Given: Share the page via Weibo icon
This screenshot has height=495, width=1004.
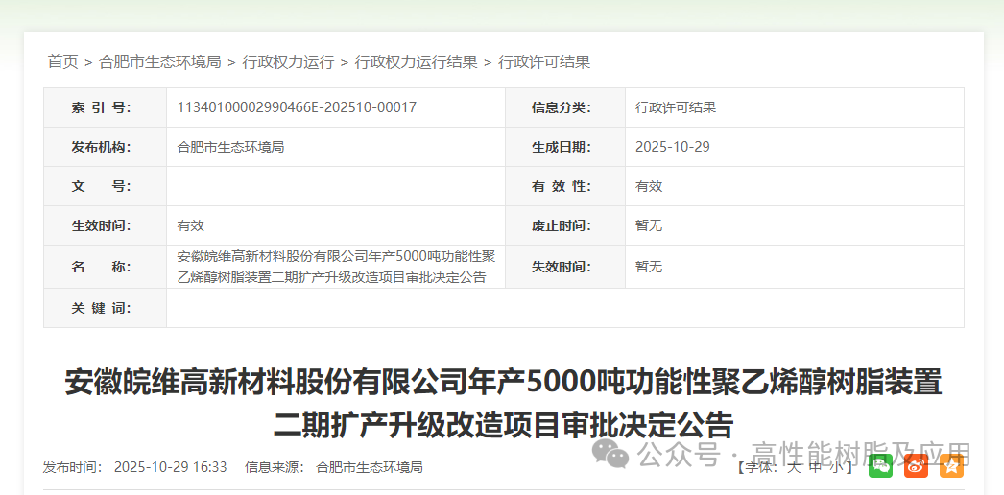Looking at the screenshot, I should (x=917, y=466).
